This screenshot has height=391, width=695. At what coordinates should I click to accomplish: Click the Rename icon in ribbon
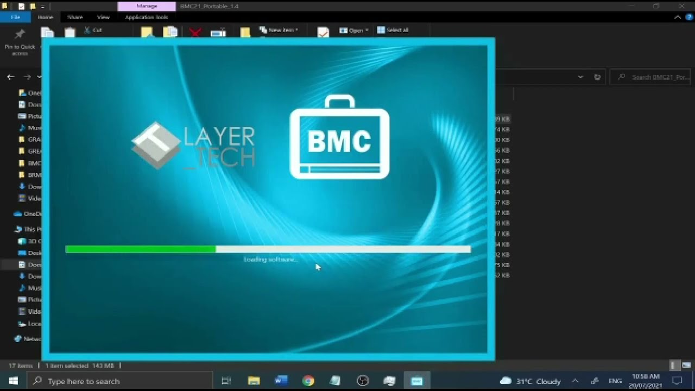point(219,33)
